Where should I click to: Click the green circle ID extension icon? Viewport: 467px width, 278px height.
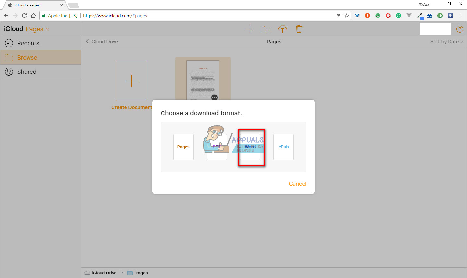pos(440,16)
